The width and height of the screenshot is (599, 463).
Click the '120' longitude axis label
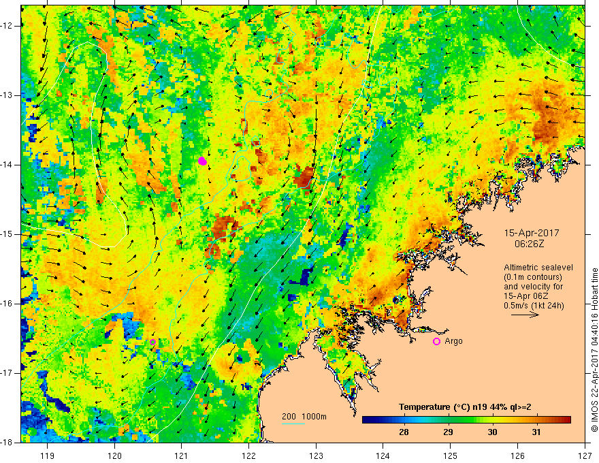pyautogui.click(x=114, y=456)
